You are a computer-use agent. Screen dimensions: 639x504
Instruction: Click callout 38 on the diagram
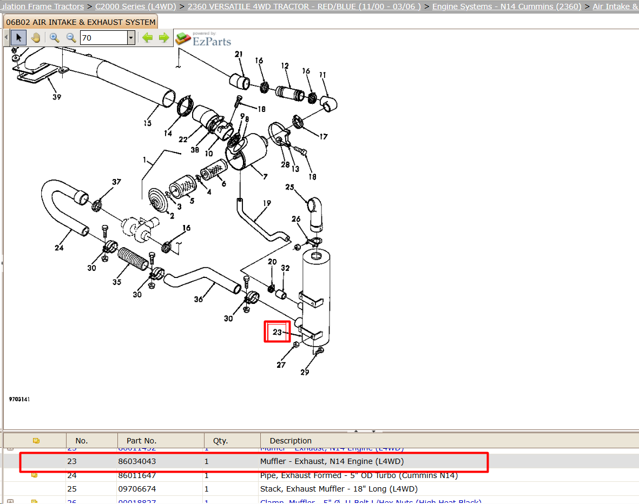(x=195, y=150)
